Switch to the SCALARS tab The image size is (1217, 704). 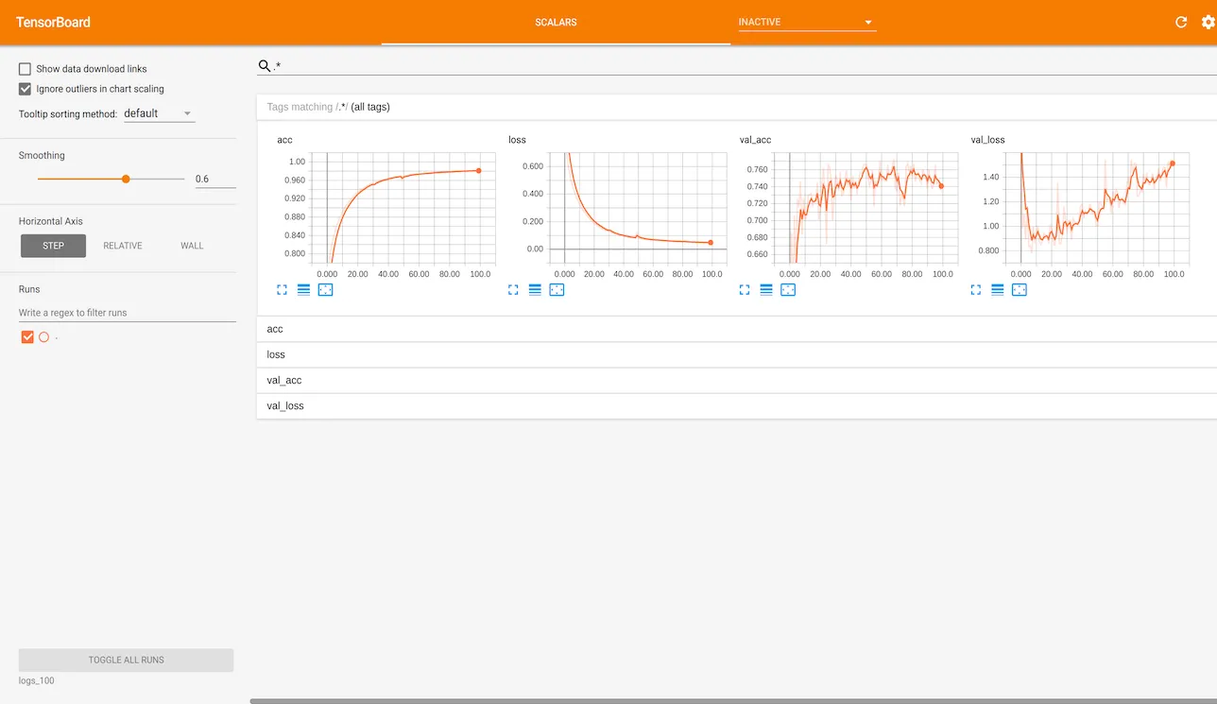click(556, 22)
